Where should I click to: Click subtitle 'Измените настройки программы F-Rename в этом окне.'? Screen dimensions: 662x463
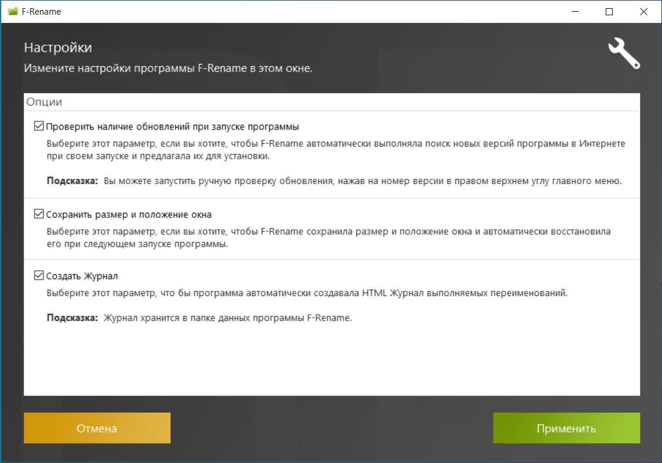[x=168, y=69]
